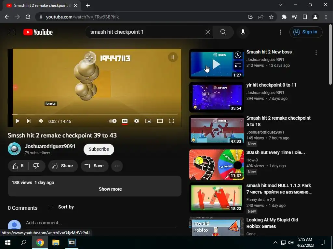Save video to playlist
Viewport: 333px width, 249px height.
click(94, 166)
